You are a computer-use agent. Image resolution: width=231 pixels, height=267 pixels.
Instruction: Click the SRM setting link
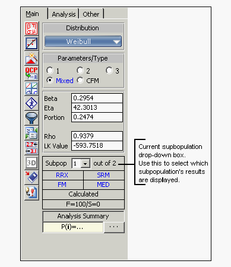(103, 175)
